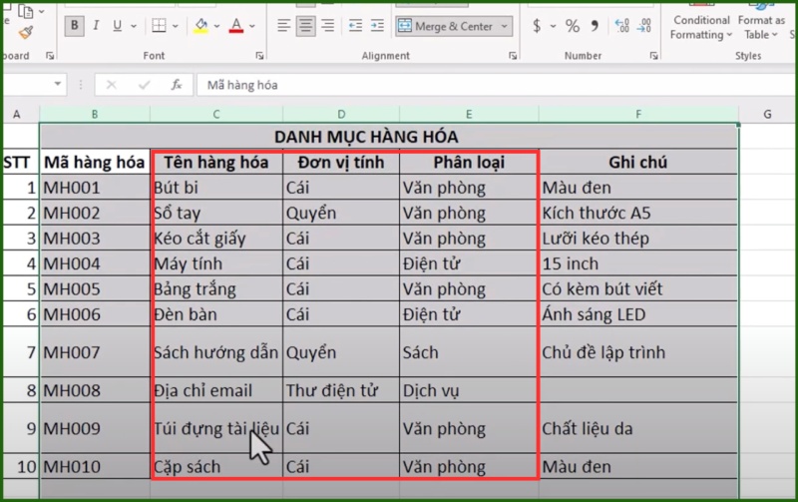
Task: Select cell Ánh sáng LED
Action: point(638,314)
